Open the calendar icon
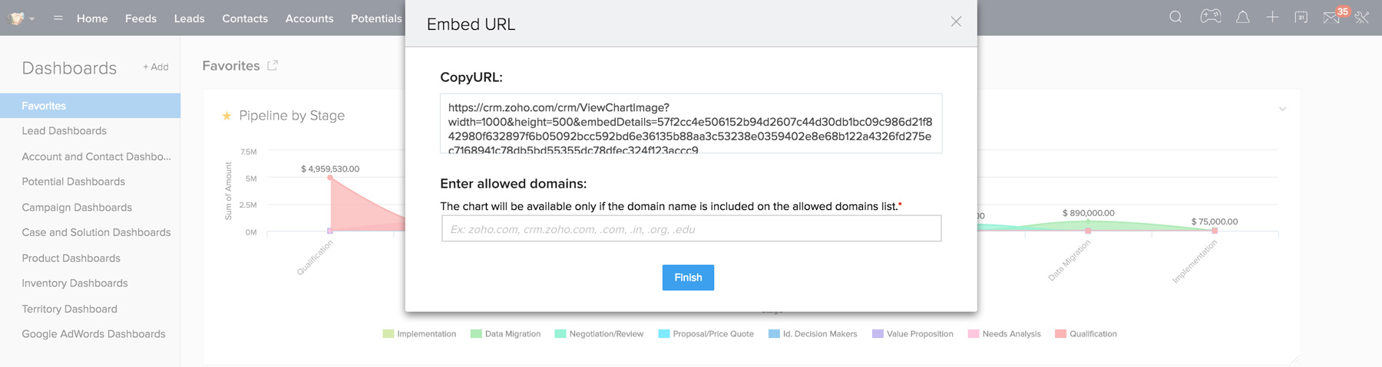 (1301, 17)
